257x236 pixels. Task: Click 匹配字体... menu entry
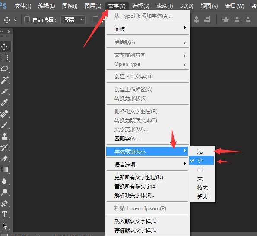point(127,139)
